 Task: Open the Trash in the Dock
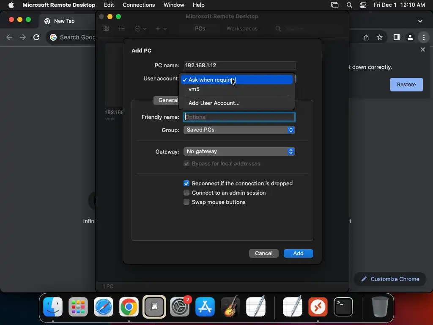[x=380, y=306]
